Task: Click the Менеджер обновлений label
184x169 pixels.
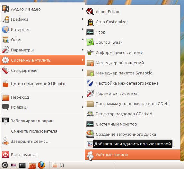Action: 120,63
